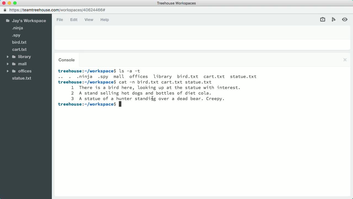Viewport: 353px width, 199px height.
Task: Click the offices folder icon
Action: [14, 71]
